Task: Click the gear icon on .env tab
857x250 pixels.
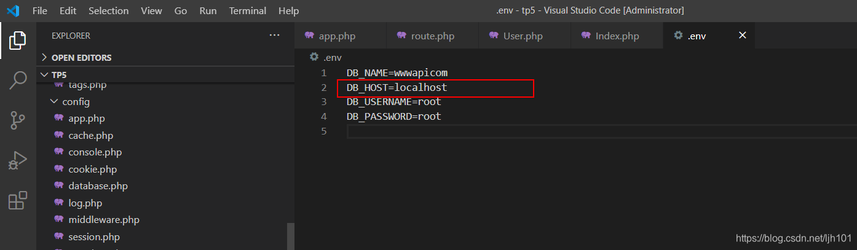Action: click(678, 36)
